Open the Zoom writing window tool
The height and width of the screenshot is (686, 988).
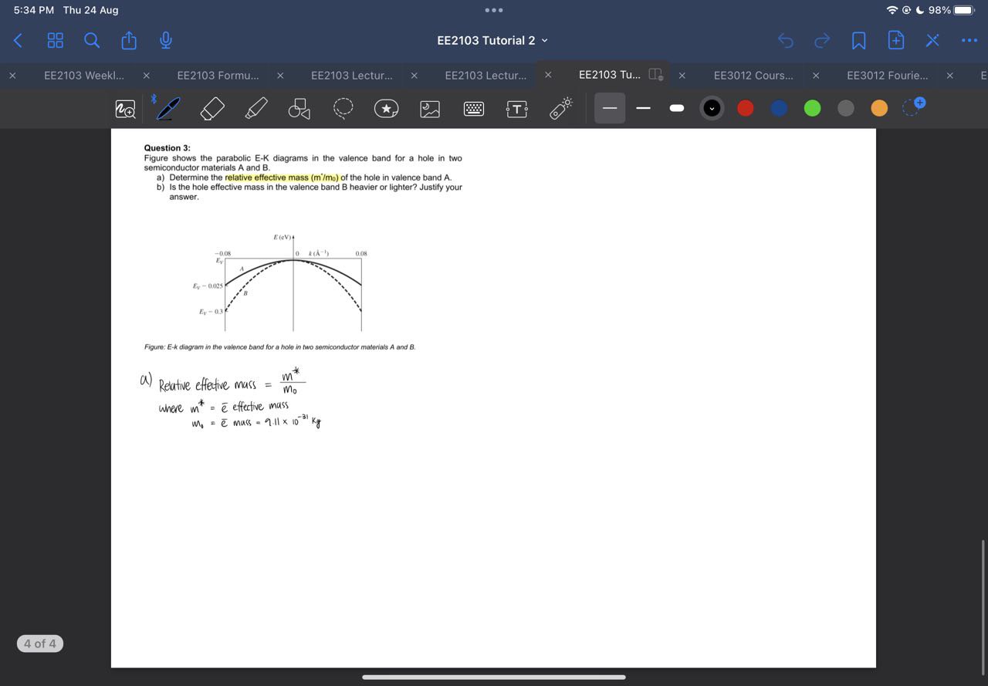click(x=125, y=109)
